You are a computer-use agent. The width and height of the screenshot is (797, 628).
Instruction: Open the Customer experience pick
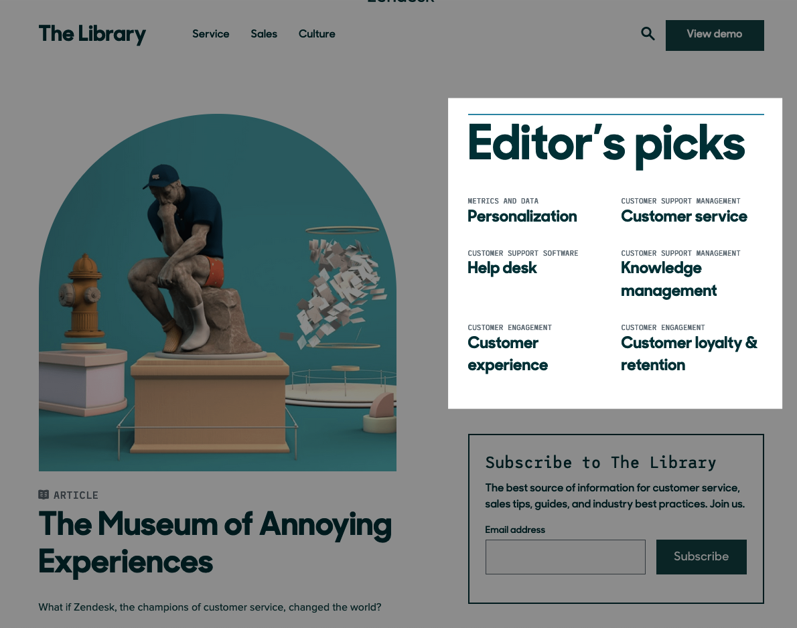click(507, 354)
